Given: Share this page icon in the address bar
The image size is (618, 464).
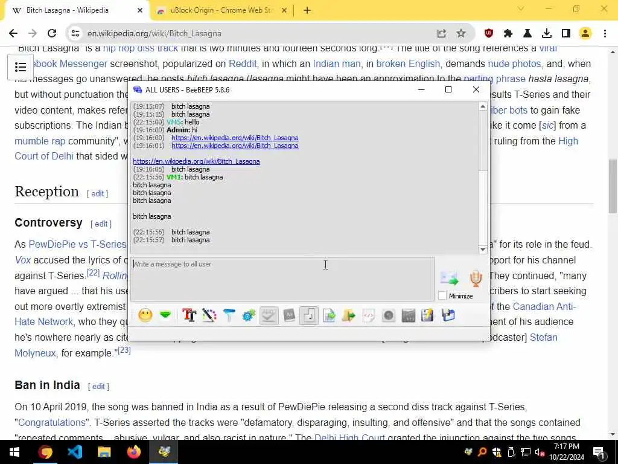Looking at the screenshot, I should [441, 34].
